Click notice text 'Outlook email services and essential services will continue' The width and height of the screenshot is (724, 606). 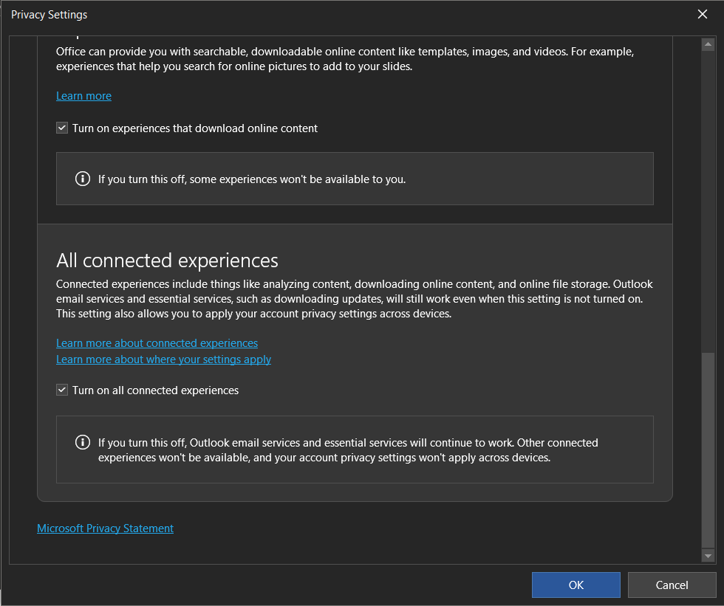tap(348, 450)
